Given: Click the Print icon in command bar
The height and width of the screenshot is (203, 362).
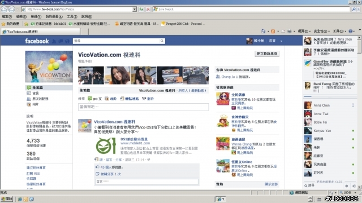Looking at the screenshot, I should tap(289, 31).
